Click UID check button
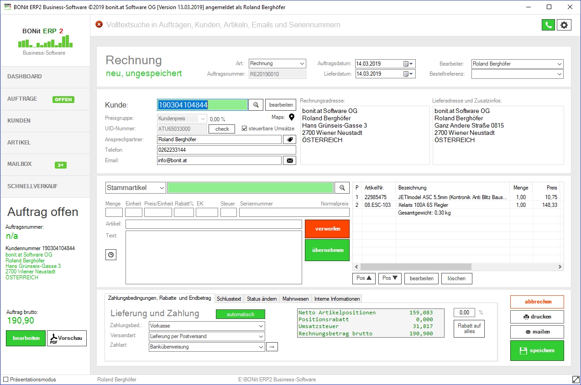This screenshot has width=581, height=385. coord(222,129)
